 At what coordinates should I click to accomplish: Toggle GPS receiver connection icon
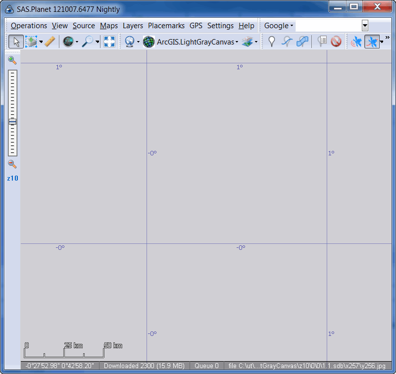(356, 42)
